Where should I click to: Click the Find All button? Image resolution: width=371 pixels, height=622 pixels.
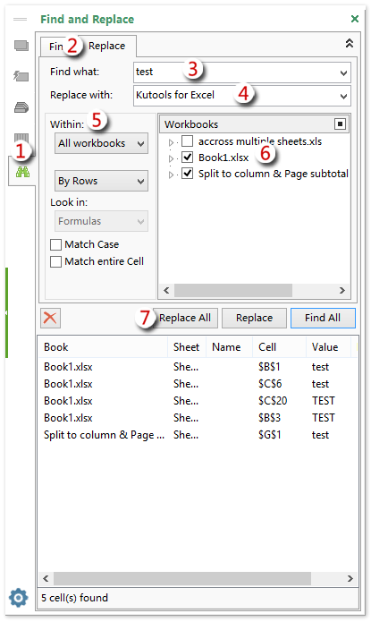pyautogui.click(x=323, y=318)
